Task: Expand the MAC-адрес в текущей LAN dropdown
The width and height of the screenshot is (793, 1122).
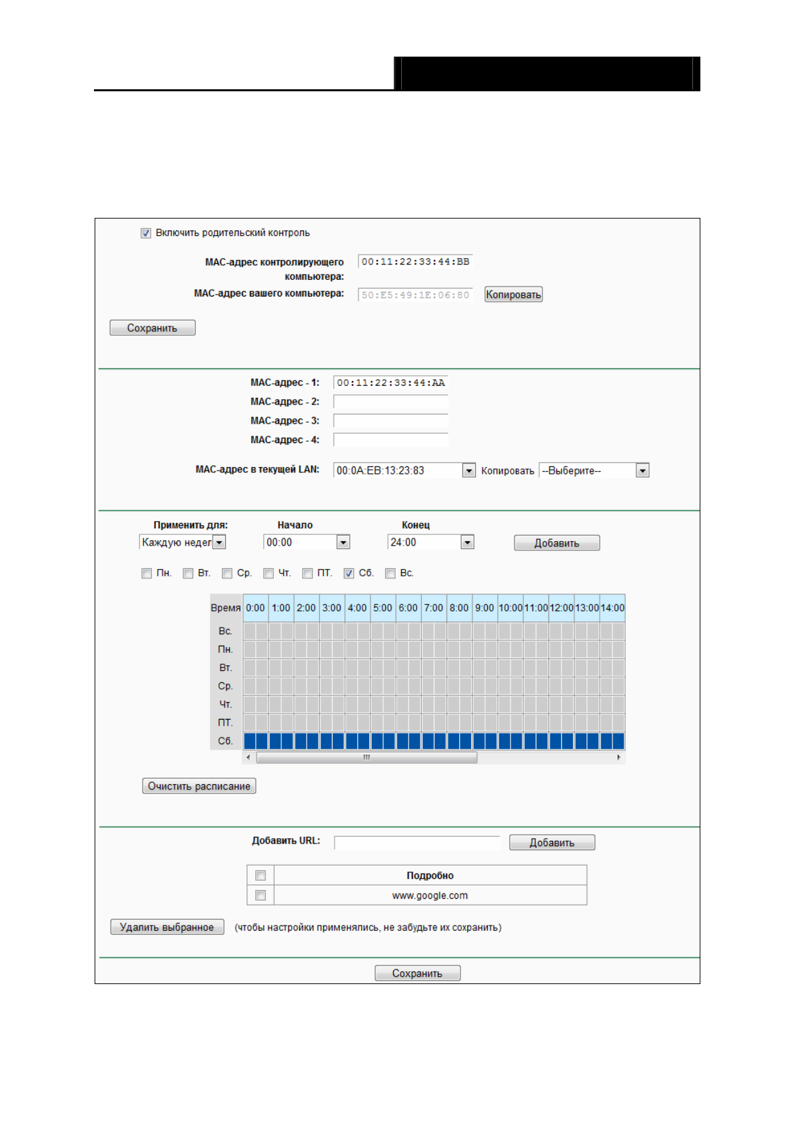Action: [469, 471]
